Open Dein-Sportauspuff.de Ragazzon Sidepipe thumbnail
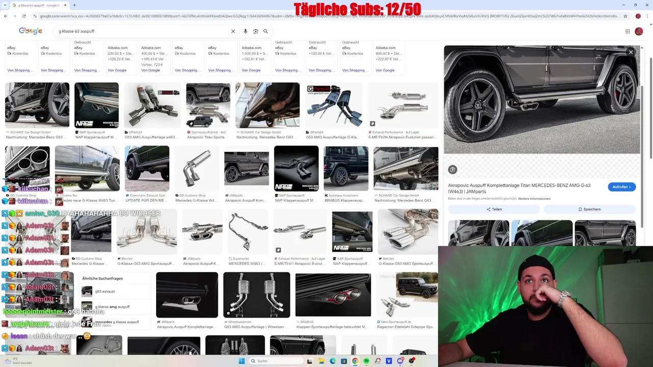This screenshot has height=367, width=653. (x=407, y=295)
